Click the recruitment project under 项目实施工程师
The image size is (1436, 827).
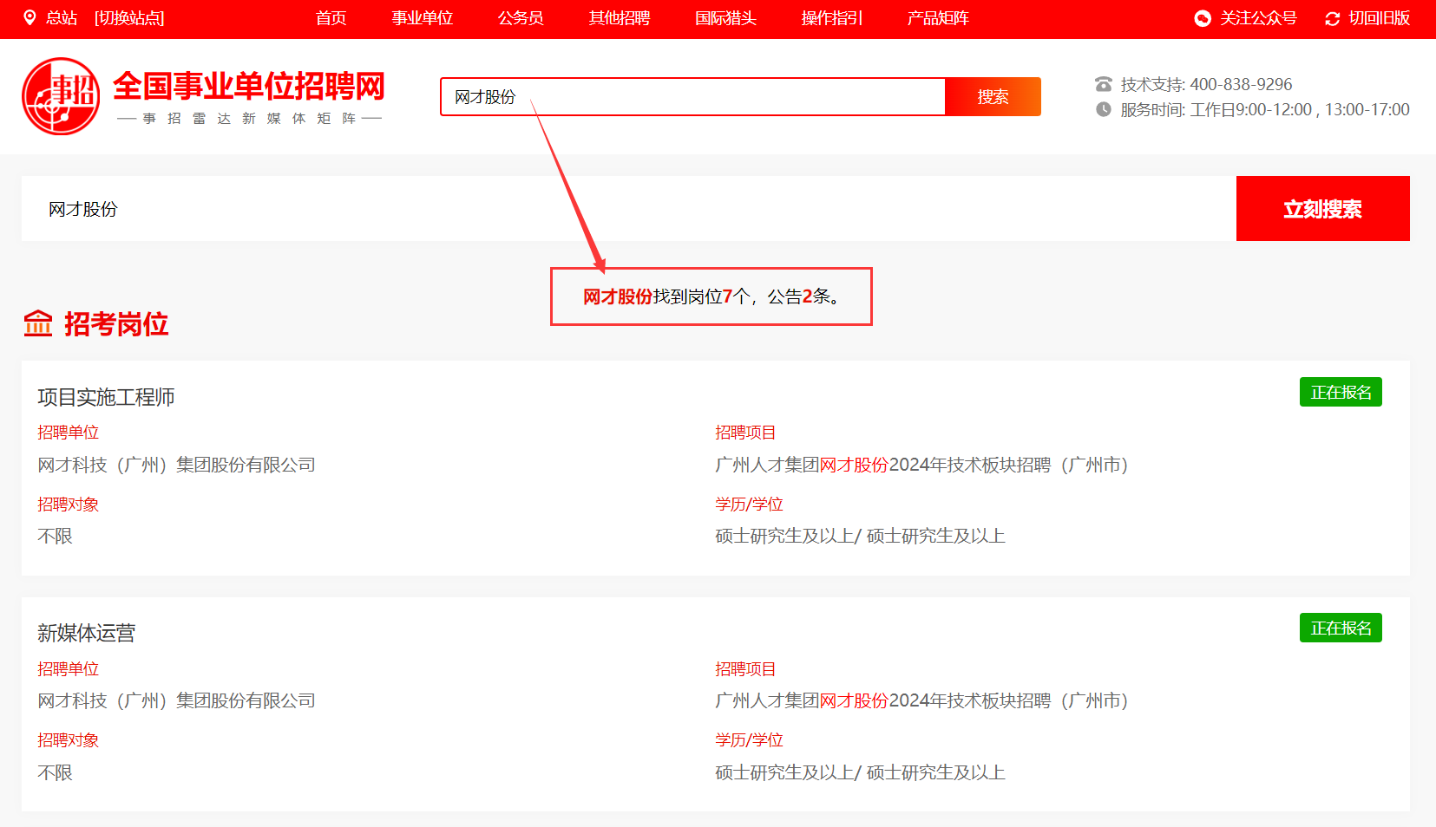point(921,465)
